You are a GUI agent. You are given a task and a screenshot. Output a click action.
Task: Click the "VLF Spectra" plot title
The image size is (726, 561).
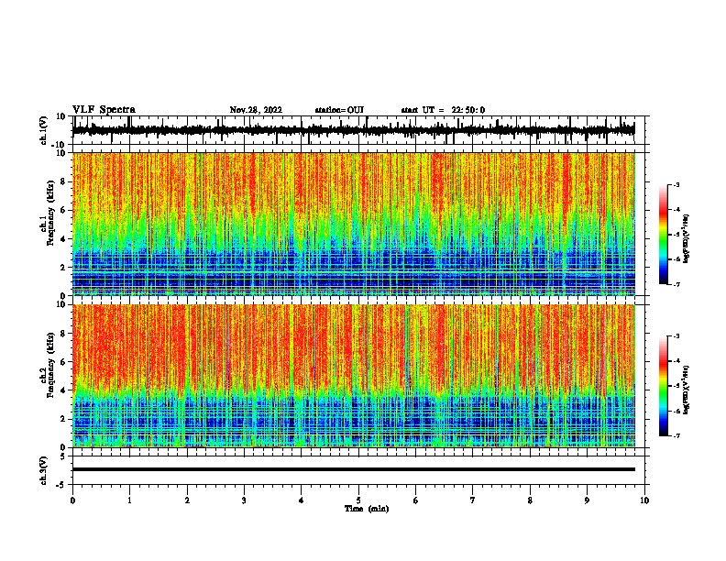[104, 110]
